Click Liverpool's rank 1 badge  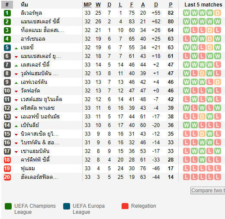click(x=7, y=13)
